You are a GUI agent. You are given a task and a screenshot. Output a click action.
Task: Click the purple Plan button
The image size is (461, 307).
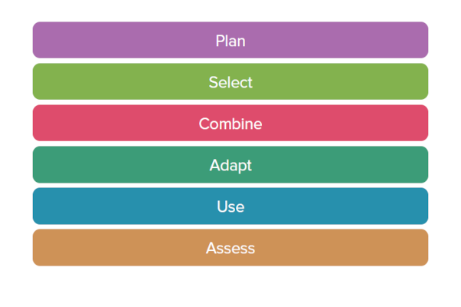pos(230,40)
